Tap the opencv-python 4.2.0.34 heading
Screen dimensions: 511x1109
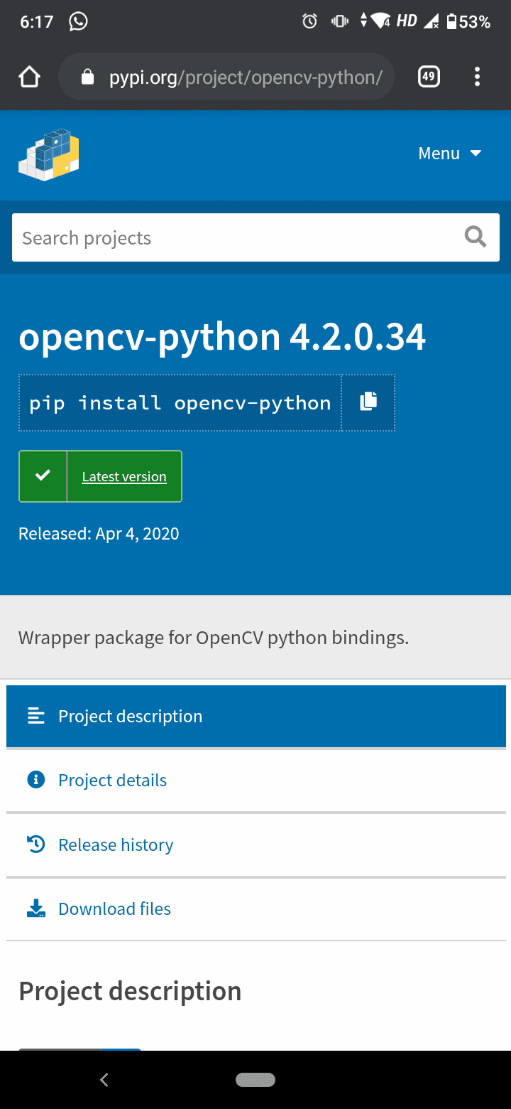pyautogui.click(x=222, y=336)
